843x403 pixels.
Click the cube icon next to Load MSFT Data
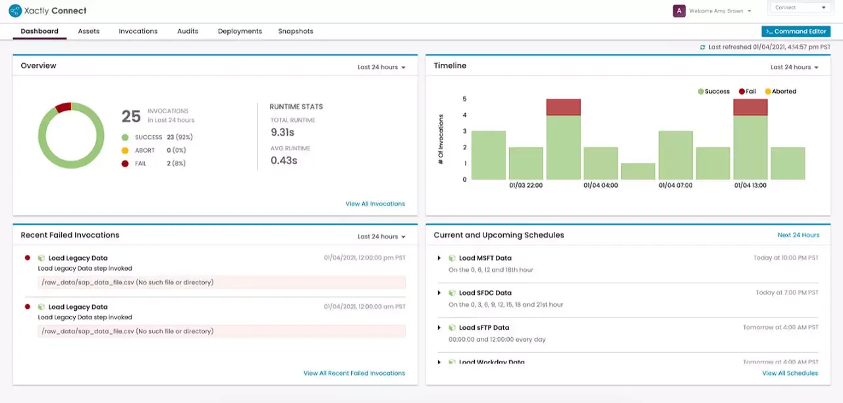452,258
